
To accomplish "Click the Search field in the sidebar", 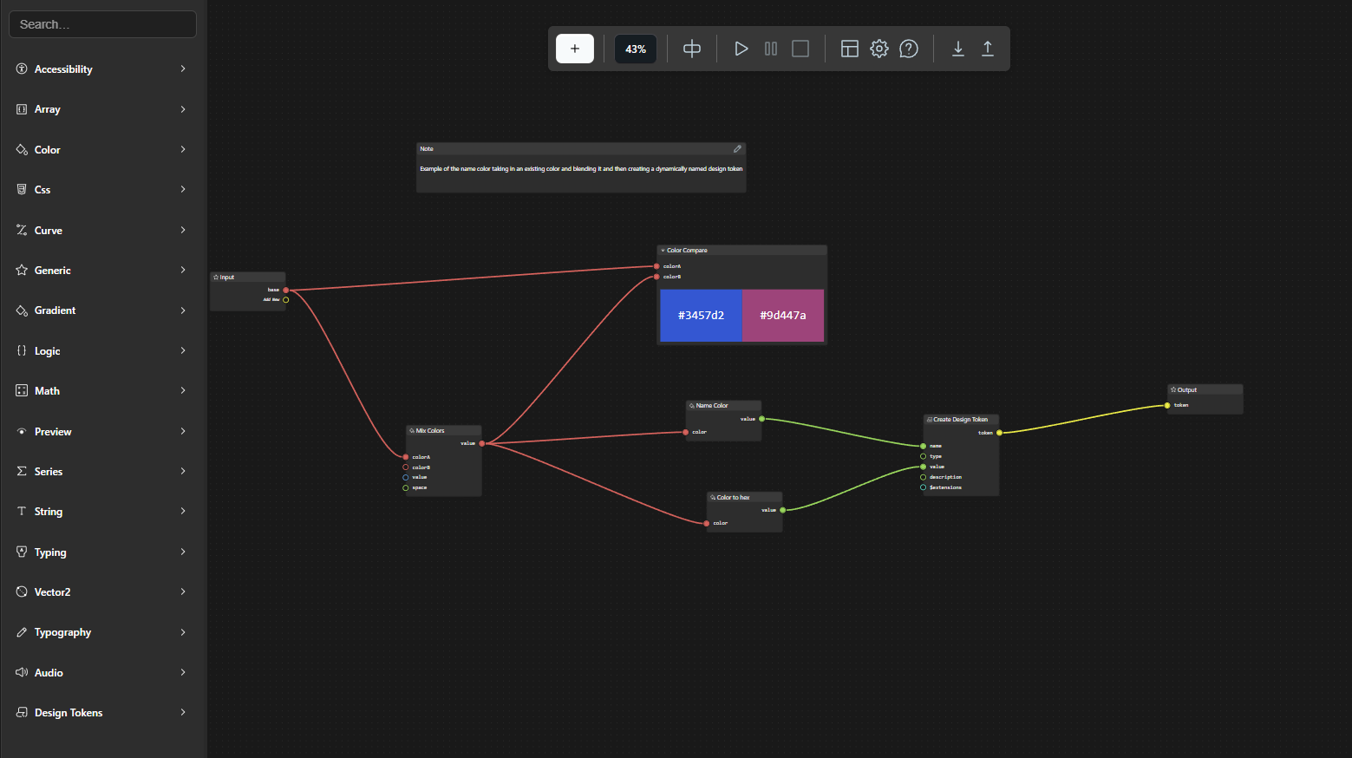I will click(x=102, y=23).
